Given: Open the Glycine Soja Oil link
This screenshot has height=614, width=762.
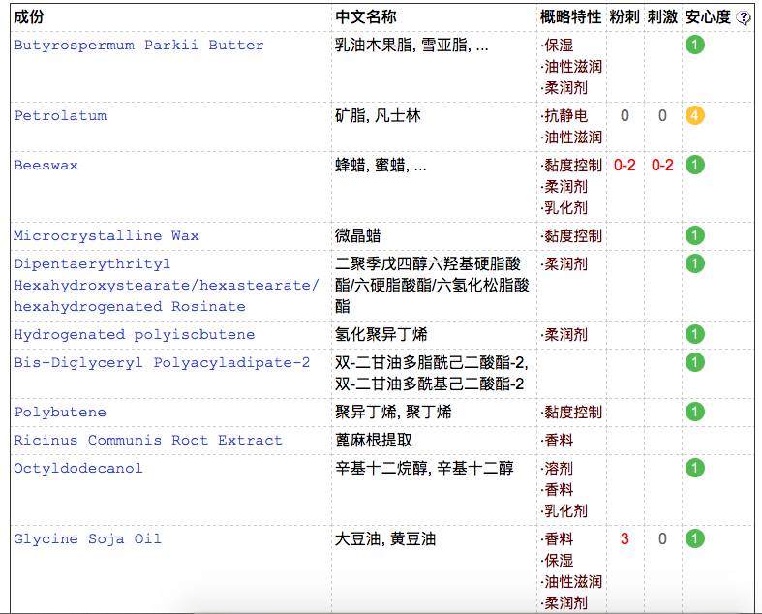Looking at the screenshot, I should (x=87, y=538).
